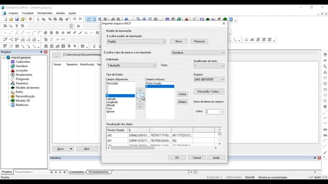328x184 pixels.
Task: Switch to the Propriedades tab
Action: (x=23, y=172)
